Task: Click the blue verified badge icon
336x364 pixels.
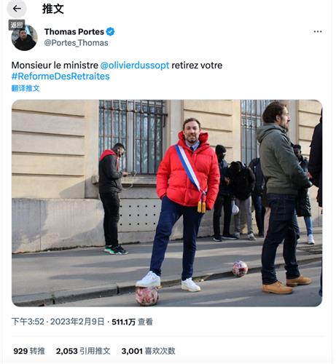Action: pyautogui.click(x=110, y=31)
